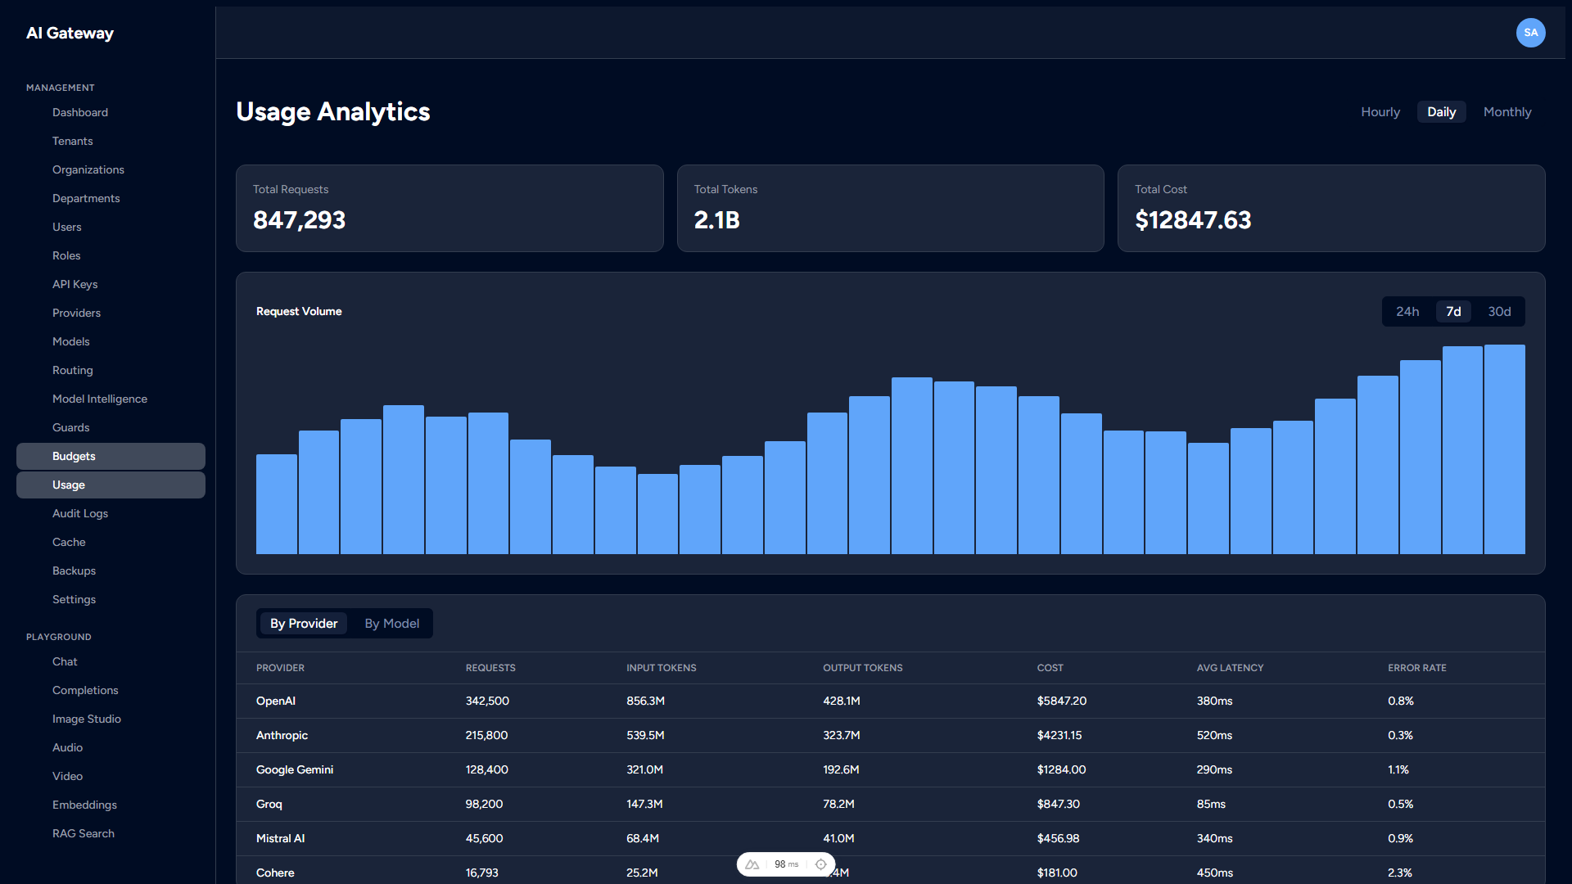Select the By Provider tab
The width and height of the screenshot is (1572, 884).
coord(303,623)
